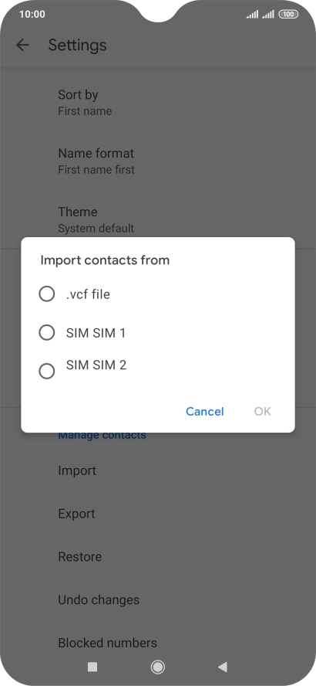
Task: Tap the first signal strength icon
Action: click(252, 15)
